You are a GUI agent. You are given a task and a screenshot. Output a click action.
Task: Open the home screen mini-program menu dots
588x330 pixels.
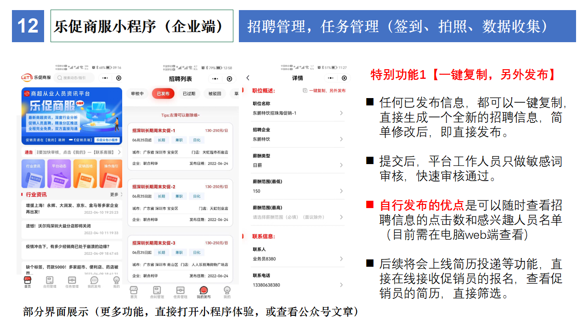pyautogui.click(x=105, y=78)
